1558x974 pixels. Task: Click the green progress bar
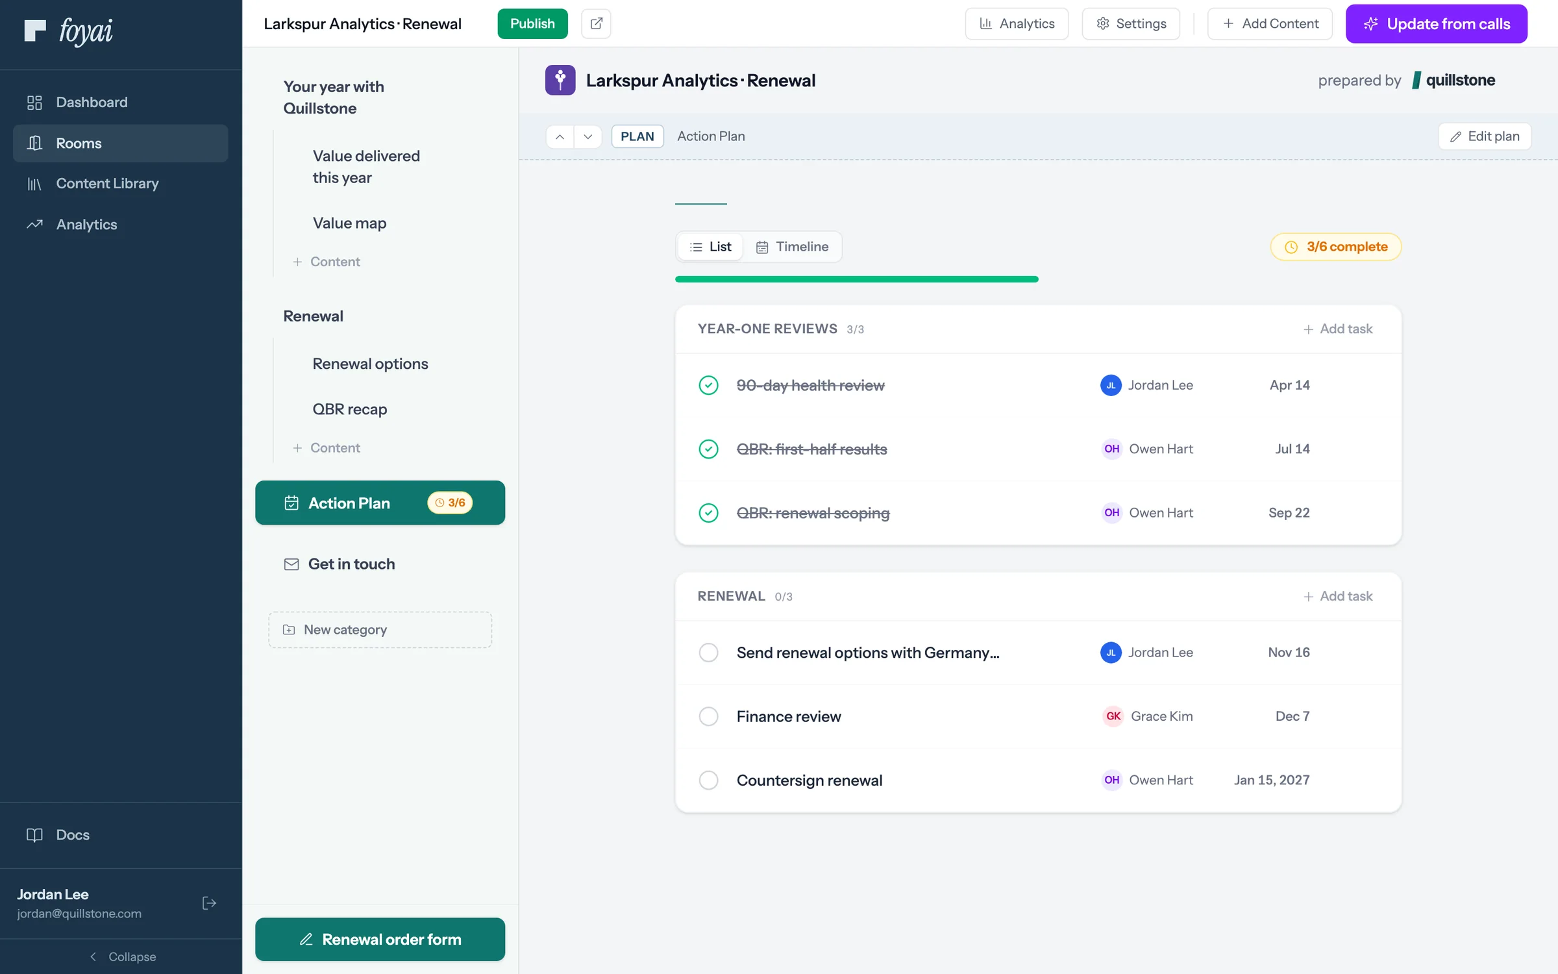[857, 279]
